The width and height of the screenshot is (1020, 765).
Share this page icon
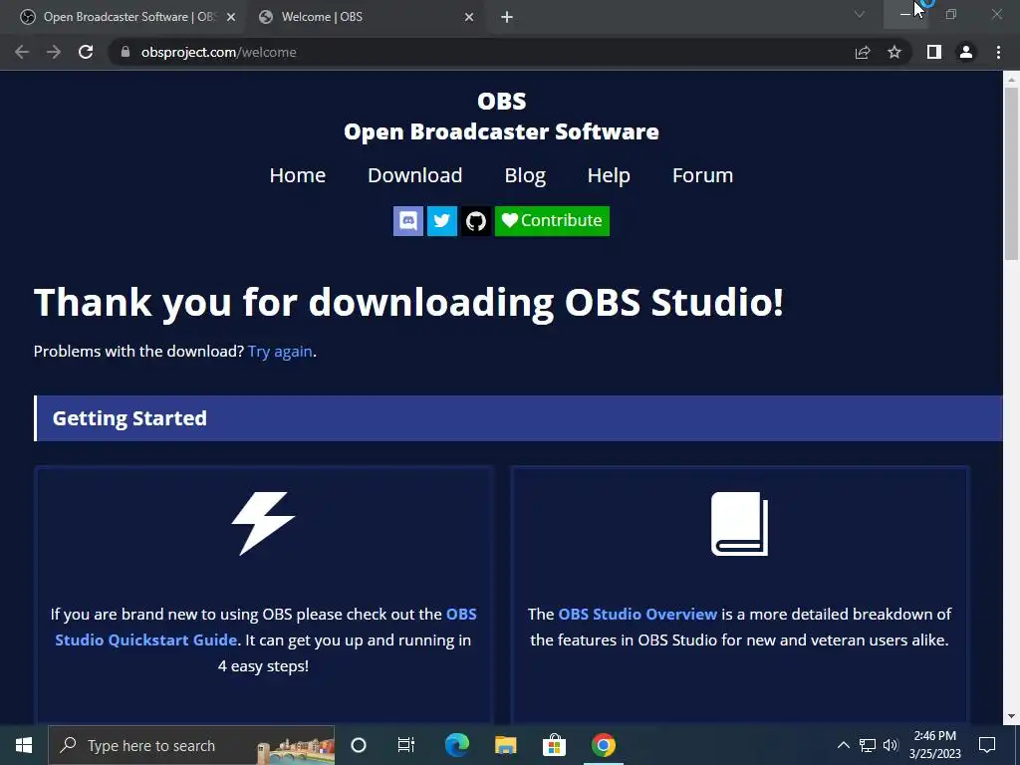[863, 52]
